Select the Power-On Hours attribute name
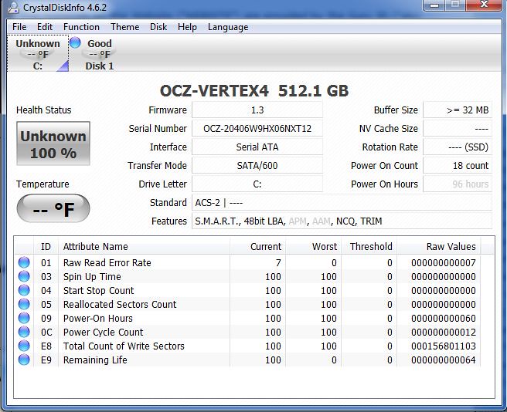The height and width of the screenshot is (412, 507). pos(98,319)
